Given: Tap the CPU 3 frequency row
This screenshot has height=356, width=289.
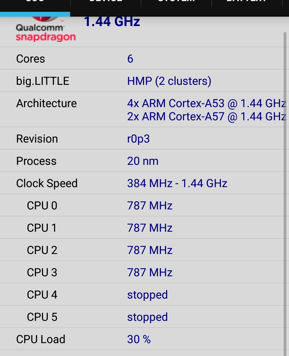Looking at the screenshot, I should pos(142,272).
